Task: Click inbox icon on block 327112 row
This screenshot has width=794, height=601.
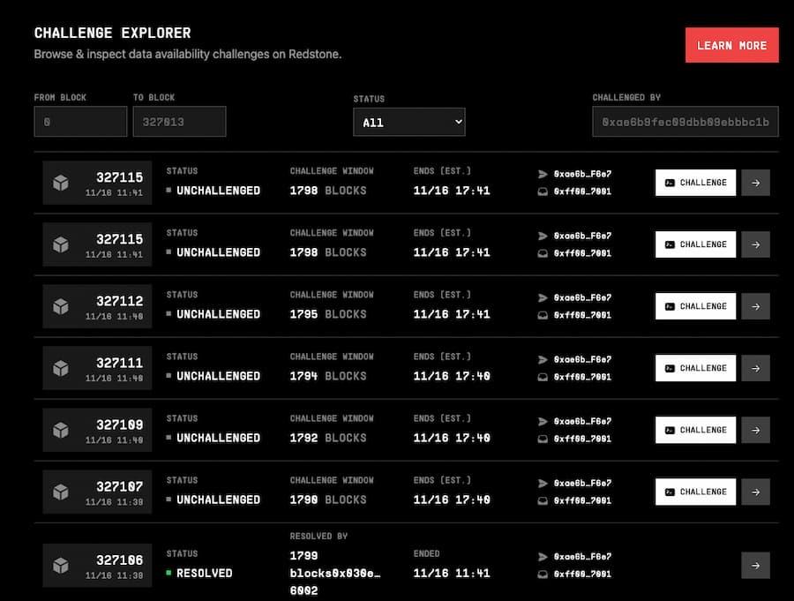Action: tap(543, 315)
